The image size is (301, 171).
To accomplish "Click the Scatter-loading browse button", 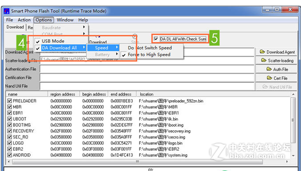I will click(x=276, y=61).
